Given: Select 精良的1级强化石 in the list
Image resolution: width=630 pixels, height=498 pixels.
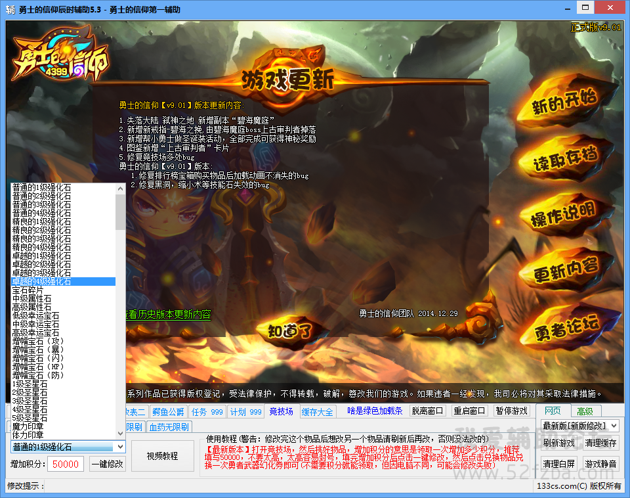Looking at the screenshot, I should tap(63, 221).
